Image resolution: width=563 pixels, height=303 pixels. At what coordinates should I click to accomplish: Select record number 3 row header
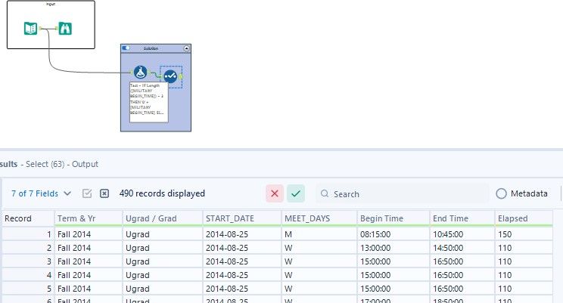(28, 261)
